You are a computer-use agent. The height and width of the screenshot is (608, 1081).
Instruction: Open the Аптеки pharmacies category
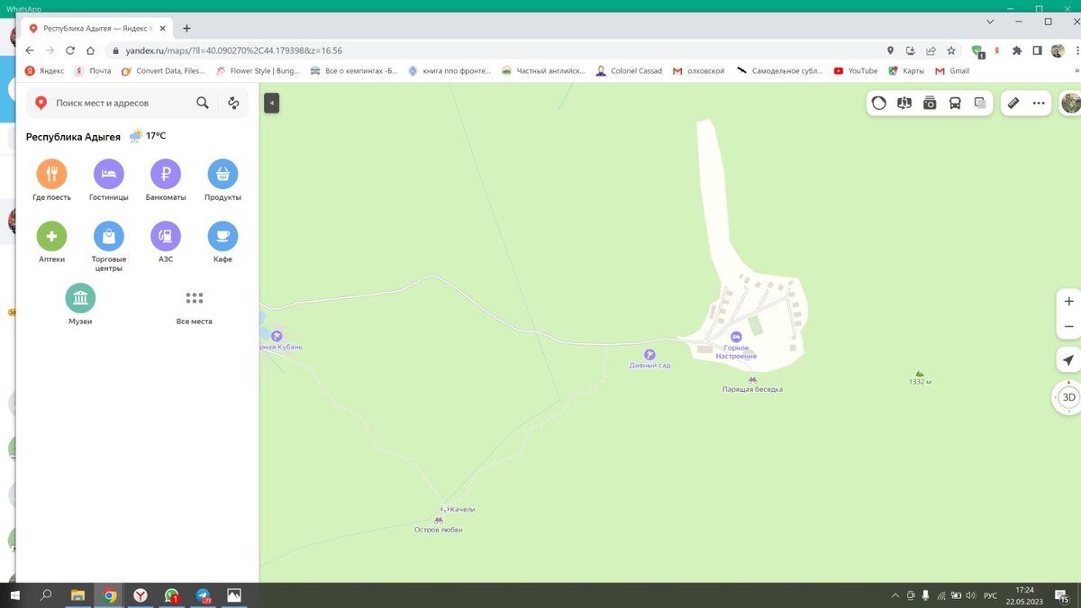(x=51, y=242)
